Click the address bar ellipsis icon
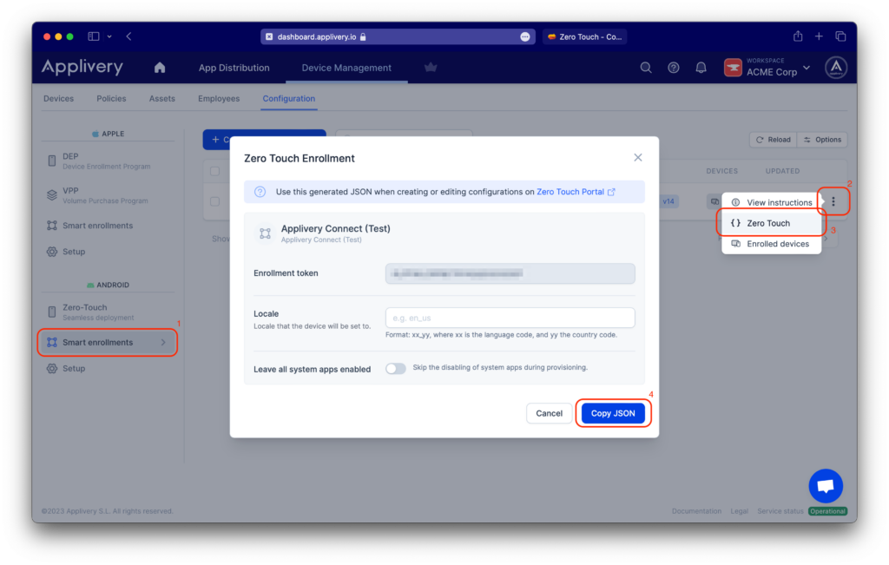 (525, 36)
